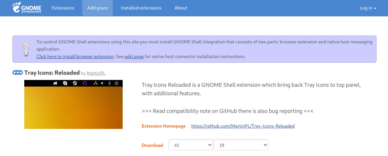Click the extension on/off switch icon
This screenshot has width=388, height=156.
(x=17, y=73)
